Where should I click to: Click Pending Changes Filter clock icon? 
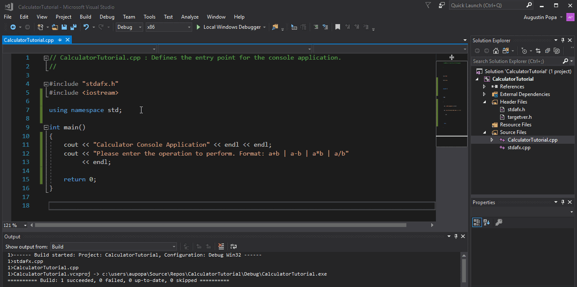pos(525,50)
